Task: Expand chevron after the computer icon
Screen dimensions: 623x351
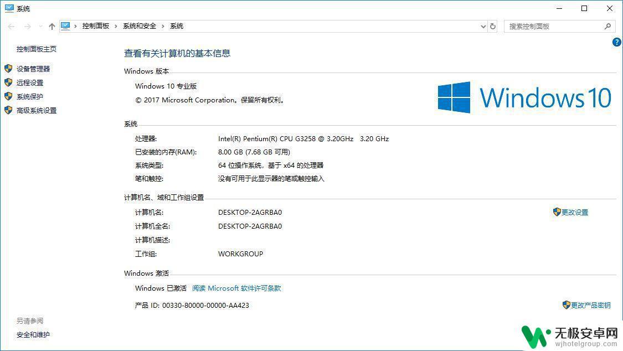Action: tap(75, 26)
